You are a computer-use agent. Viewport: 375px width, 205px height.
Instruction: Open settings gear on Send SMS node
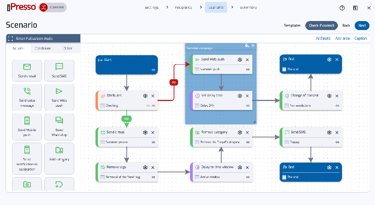click(329, 133)
